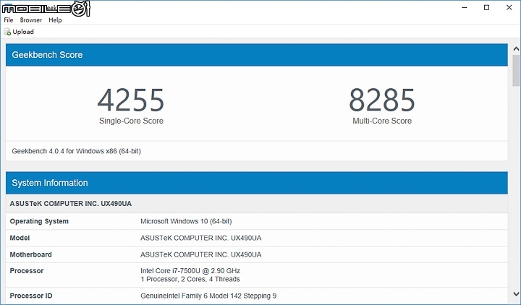Click the Processor row label

(x=27, y=271)
